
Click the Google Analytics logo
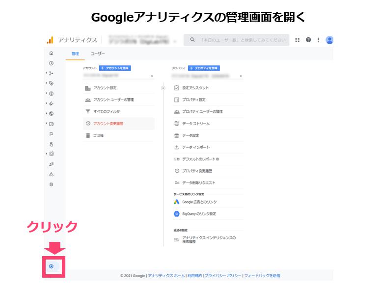(50, 40)
